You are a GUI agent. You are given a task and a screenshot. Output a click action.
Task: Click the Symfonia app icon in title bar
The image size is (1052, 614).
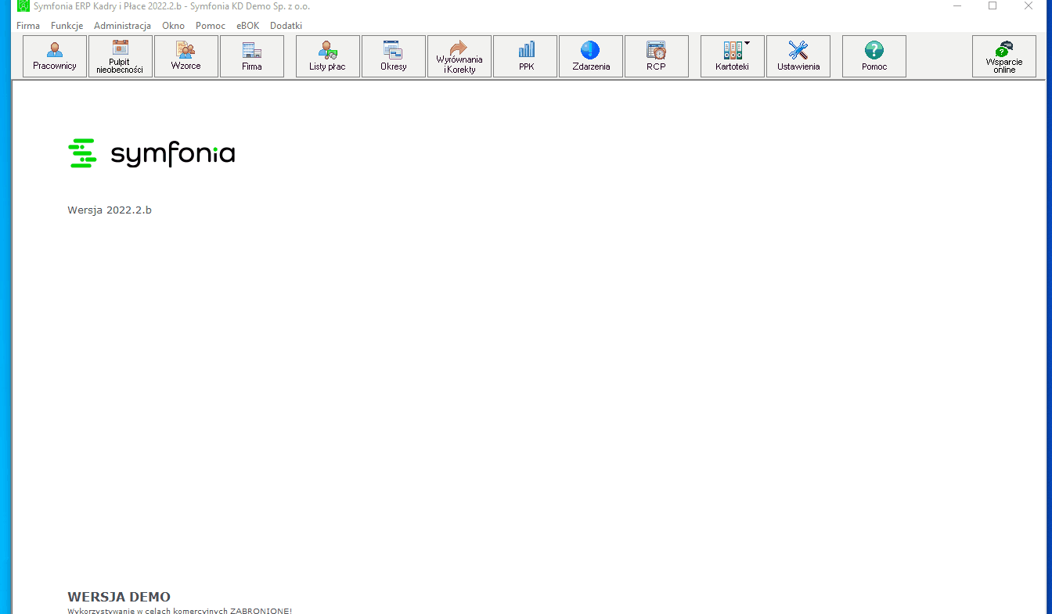click(23, 6)
